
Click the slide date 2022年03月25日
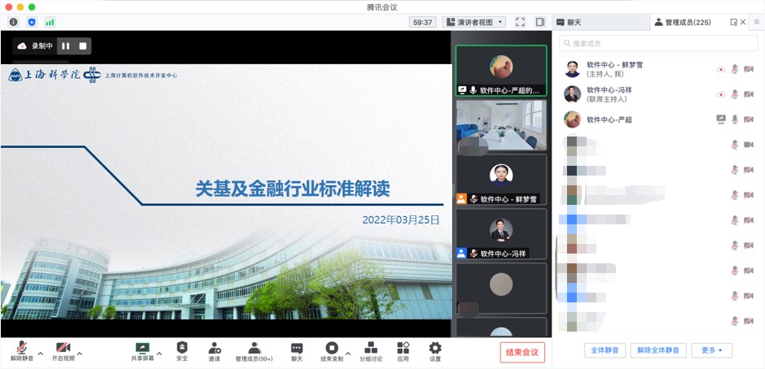401,219
